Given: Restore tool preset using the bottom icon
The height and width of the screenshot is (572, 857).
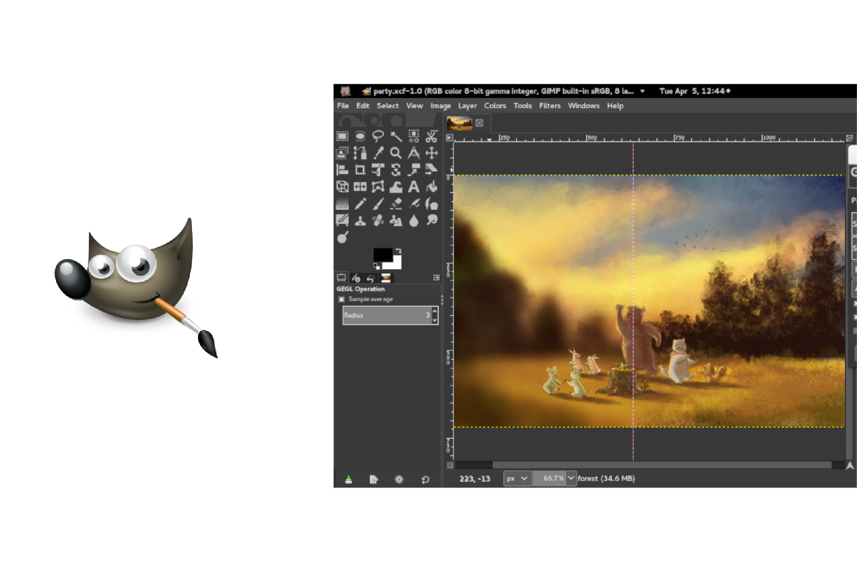Looking at the screenshot, I should [x=373, y=479].
